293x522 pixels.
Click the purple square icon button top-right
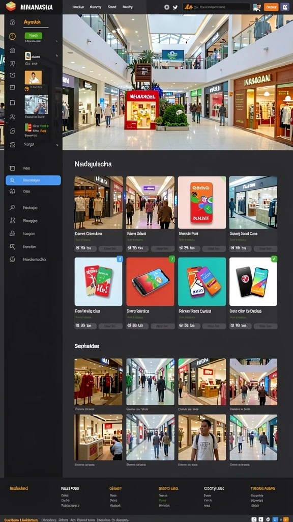(285, 7)
